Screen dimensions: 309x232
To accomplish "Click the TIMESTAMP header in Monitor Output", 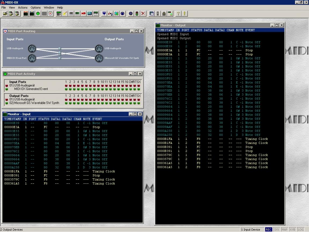I will tap(165, 30).
